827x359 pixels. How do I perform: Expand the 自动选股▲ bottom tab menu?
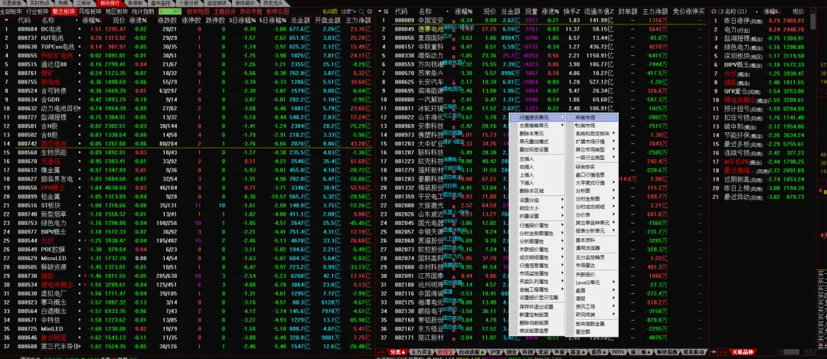pyautogui.click(x=470, y=351)
